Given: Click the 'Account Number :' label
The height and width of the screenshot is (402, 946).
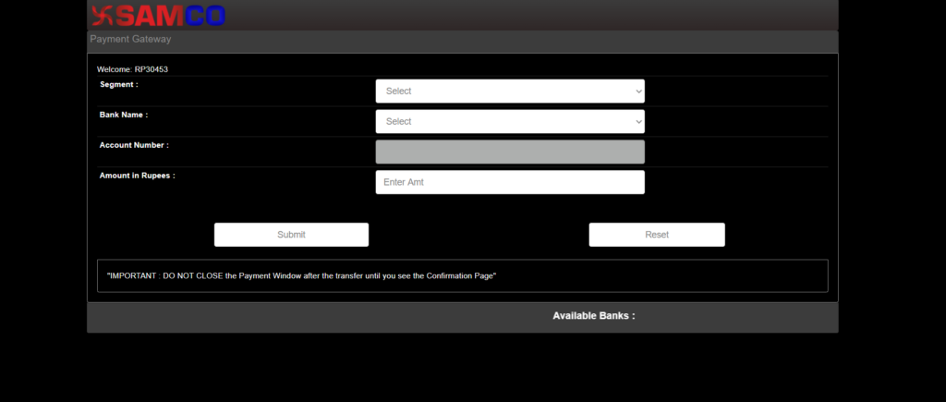Looking at the screenshot, I should pyautogui.click(x=134, y=145).
